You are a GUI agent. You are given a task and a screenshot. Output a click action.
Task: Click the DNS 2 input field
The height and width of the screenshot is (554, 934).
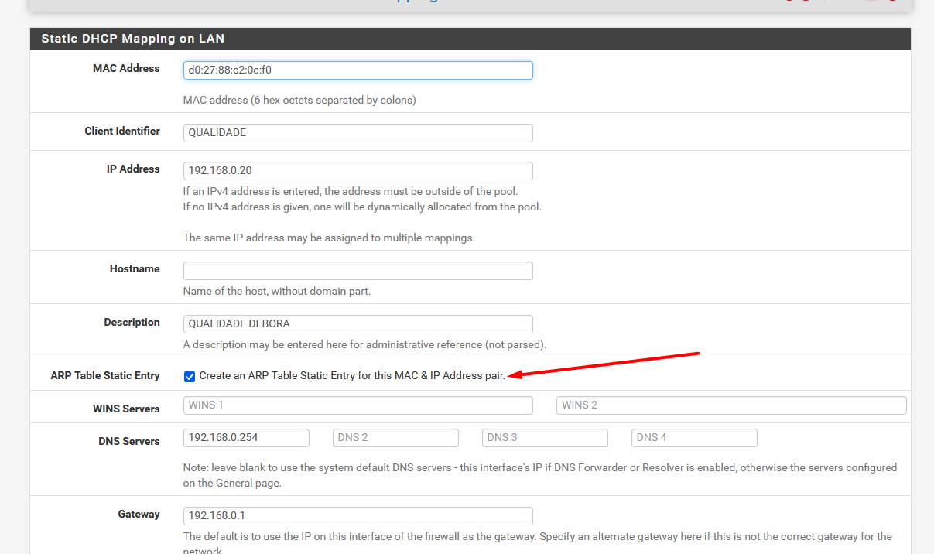[x=395, y=438]
